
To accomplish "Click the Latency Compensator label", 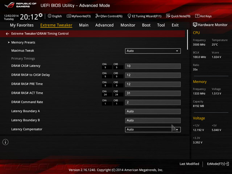I will (27, 129).
